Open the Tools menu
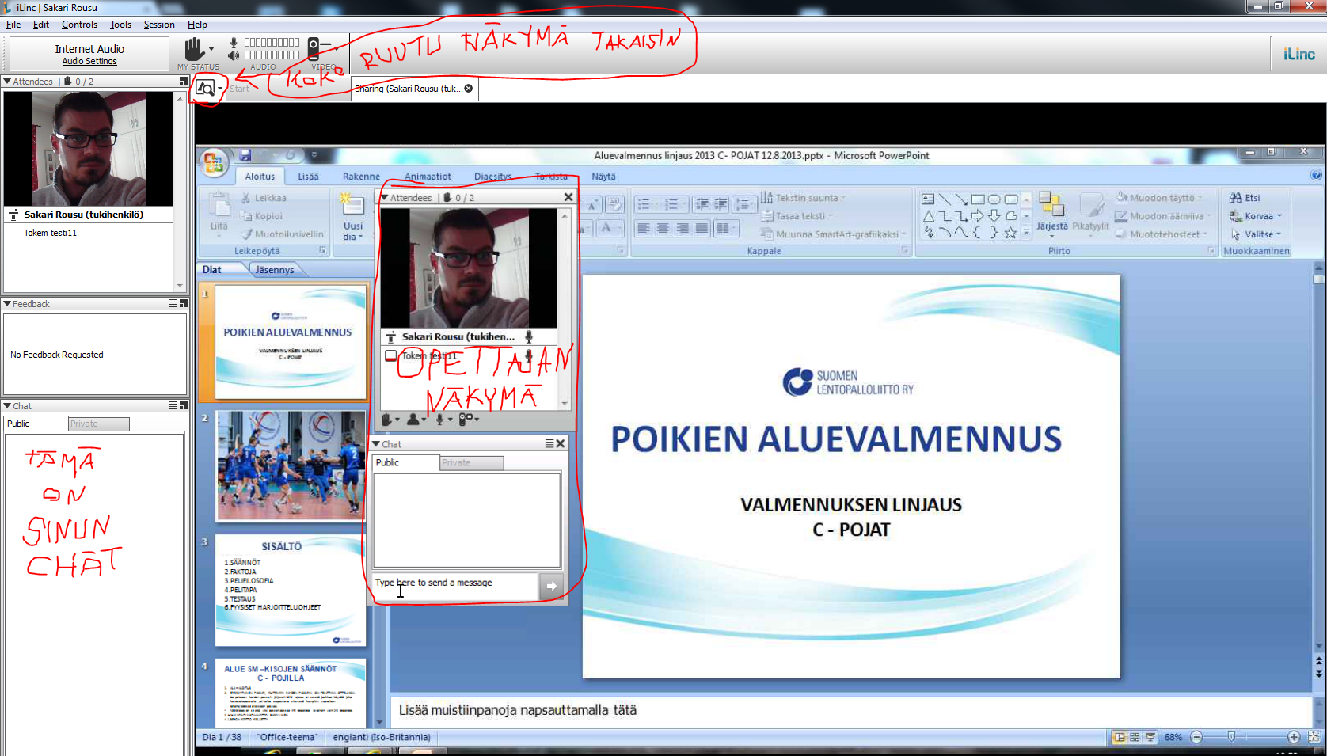 coord(120,25)
